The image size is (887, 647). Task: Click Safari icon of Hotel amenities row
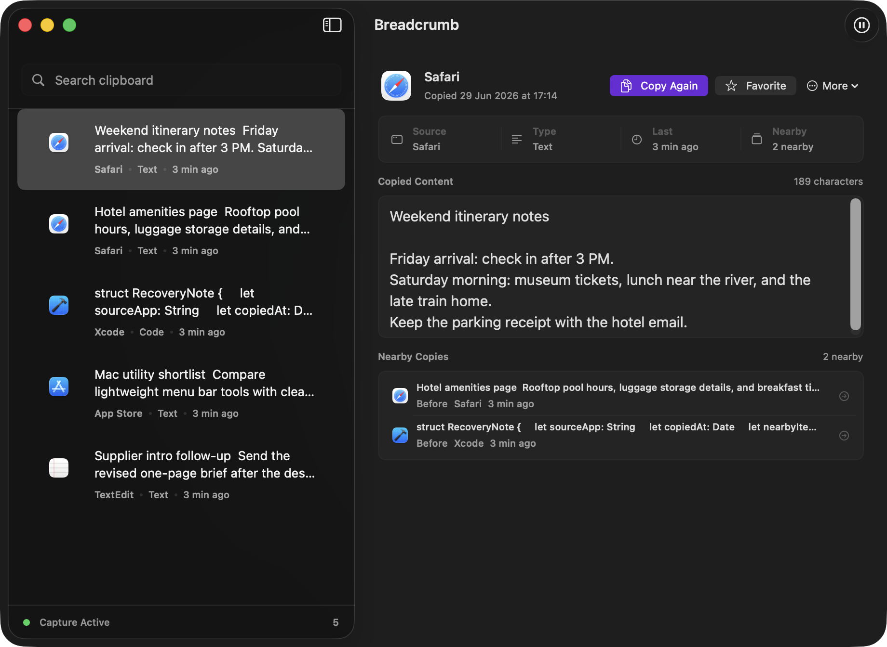click(59, 224)
